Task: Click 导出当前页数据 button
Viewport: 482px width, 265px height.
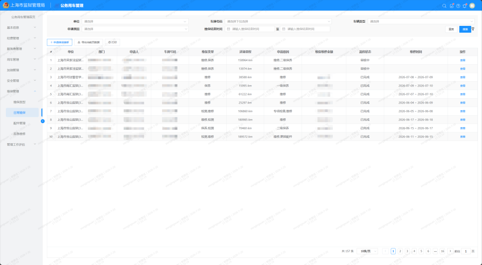Action: coord(88,42)
